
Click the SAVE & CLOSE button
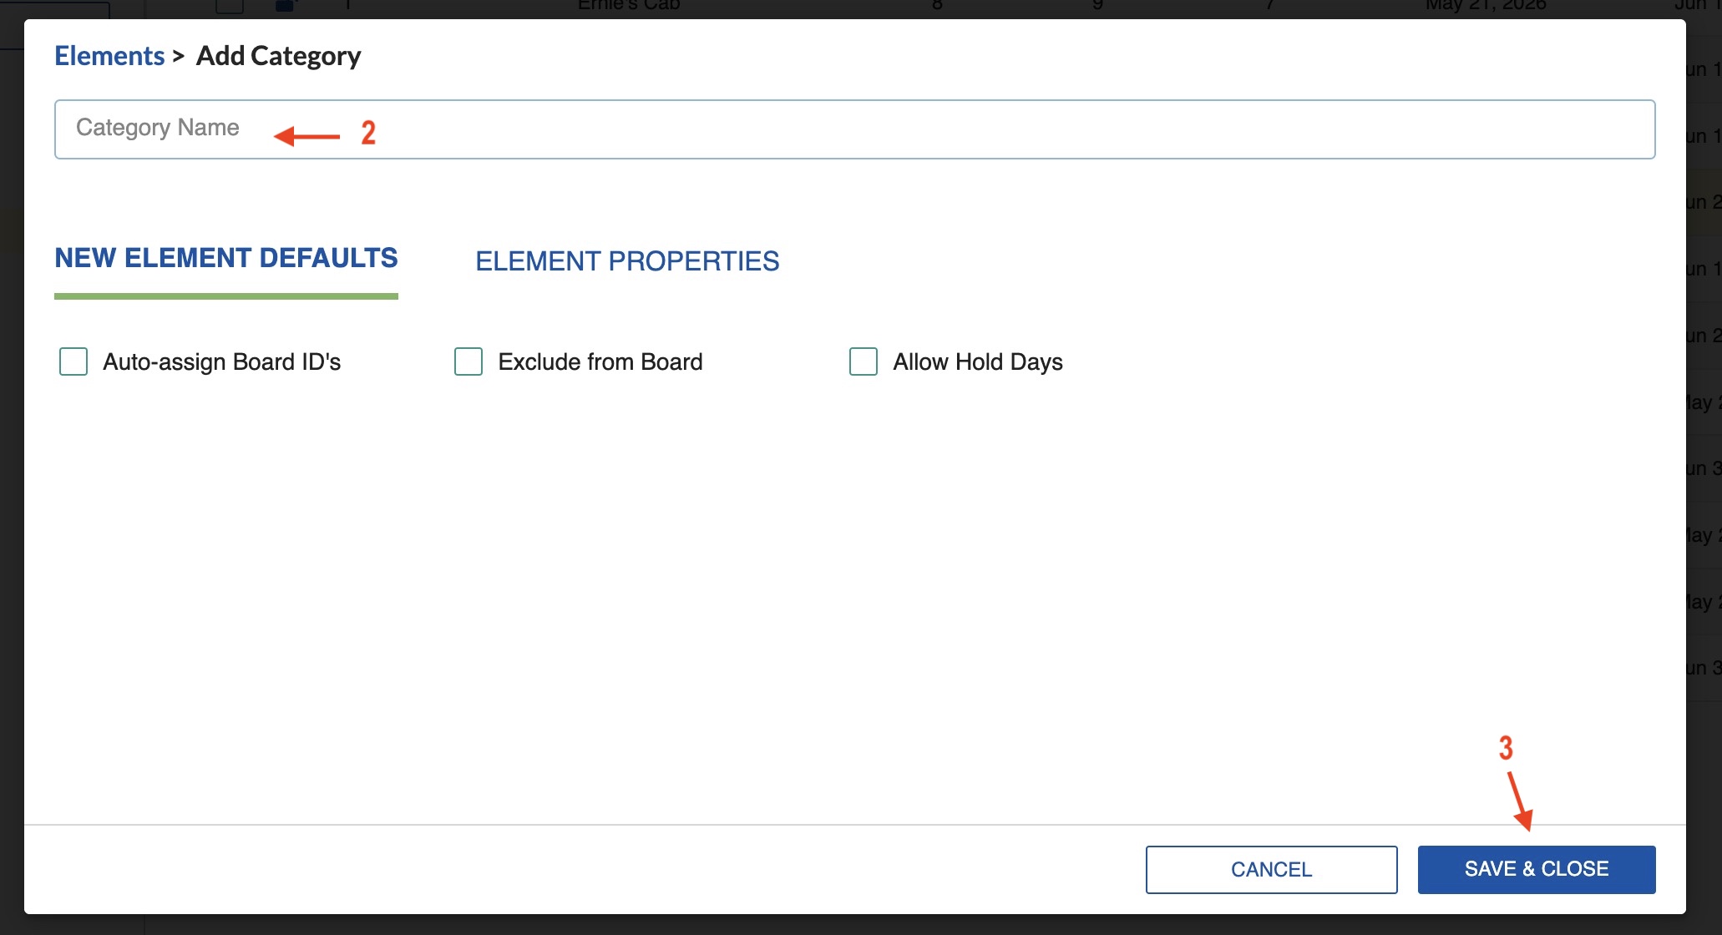click(1536, 869)
